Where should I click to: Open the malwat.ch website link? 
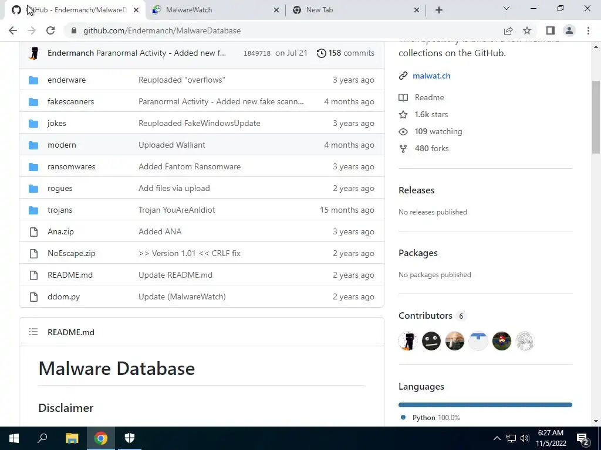tap(431, 76)
